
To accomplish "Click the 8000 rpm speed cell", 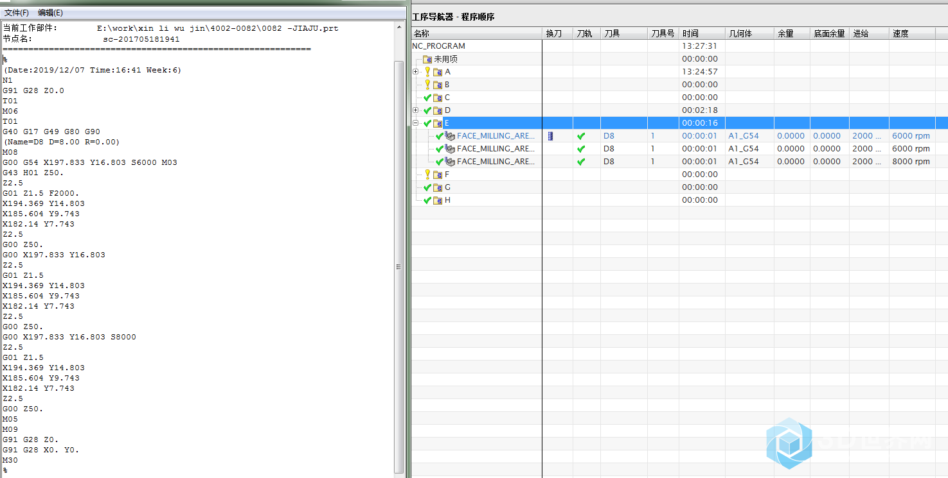I will coord(911,162).
